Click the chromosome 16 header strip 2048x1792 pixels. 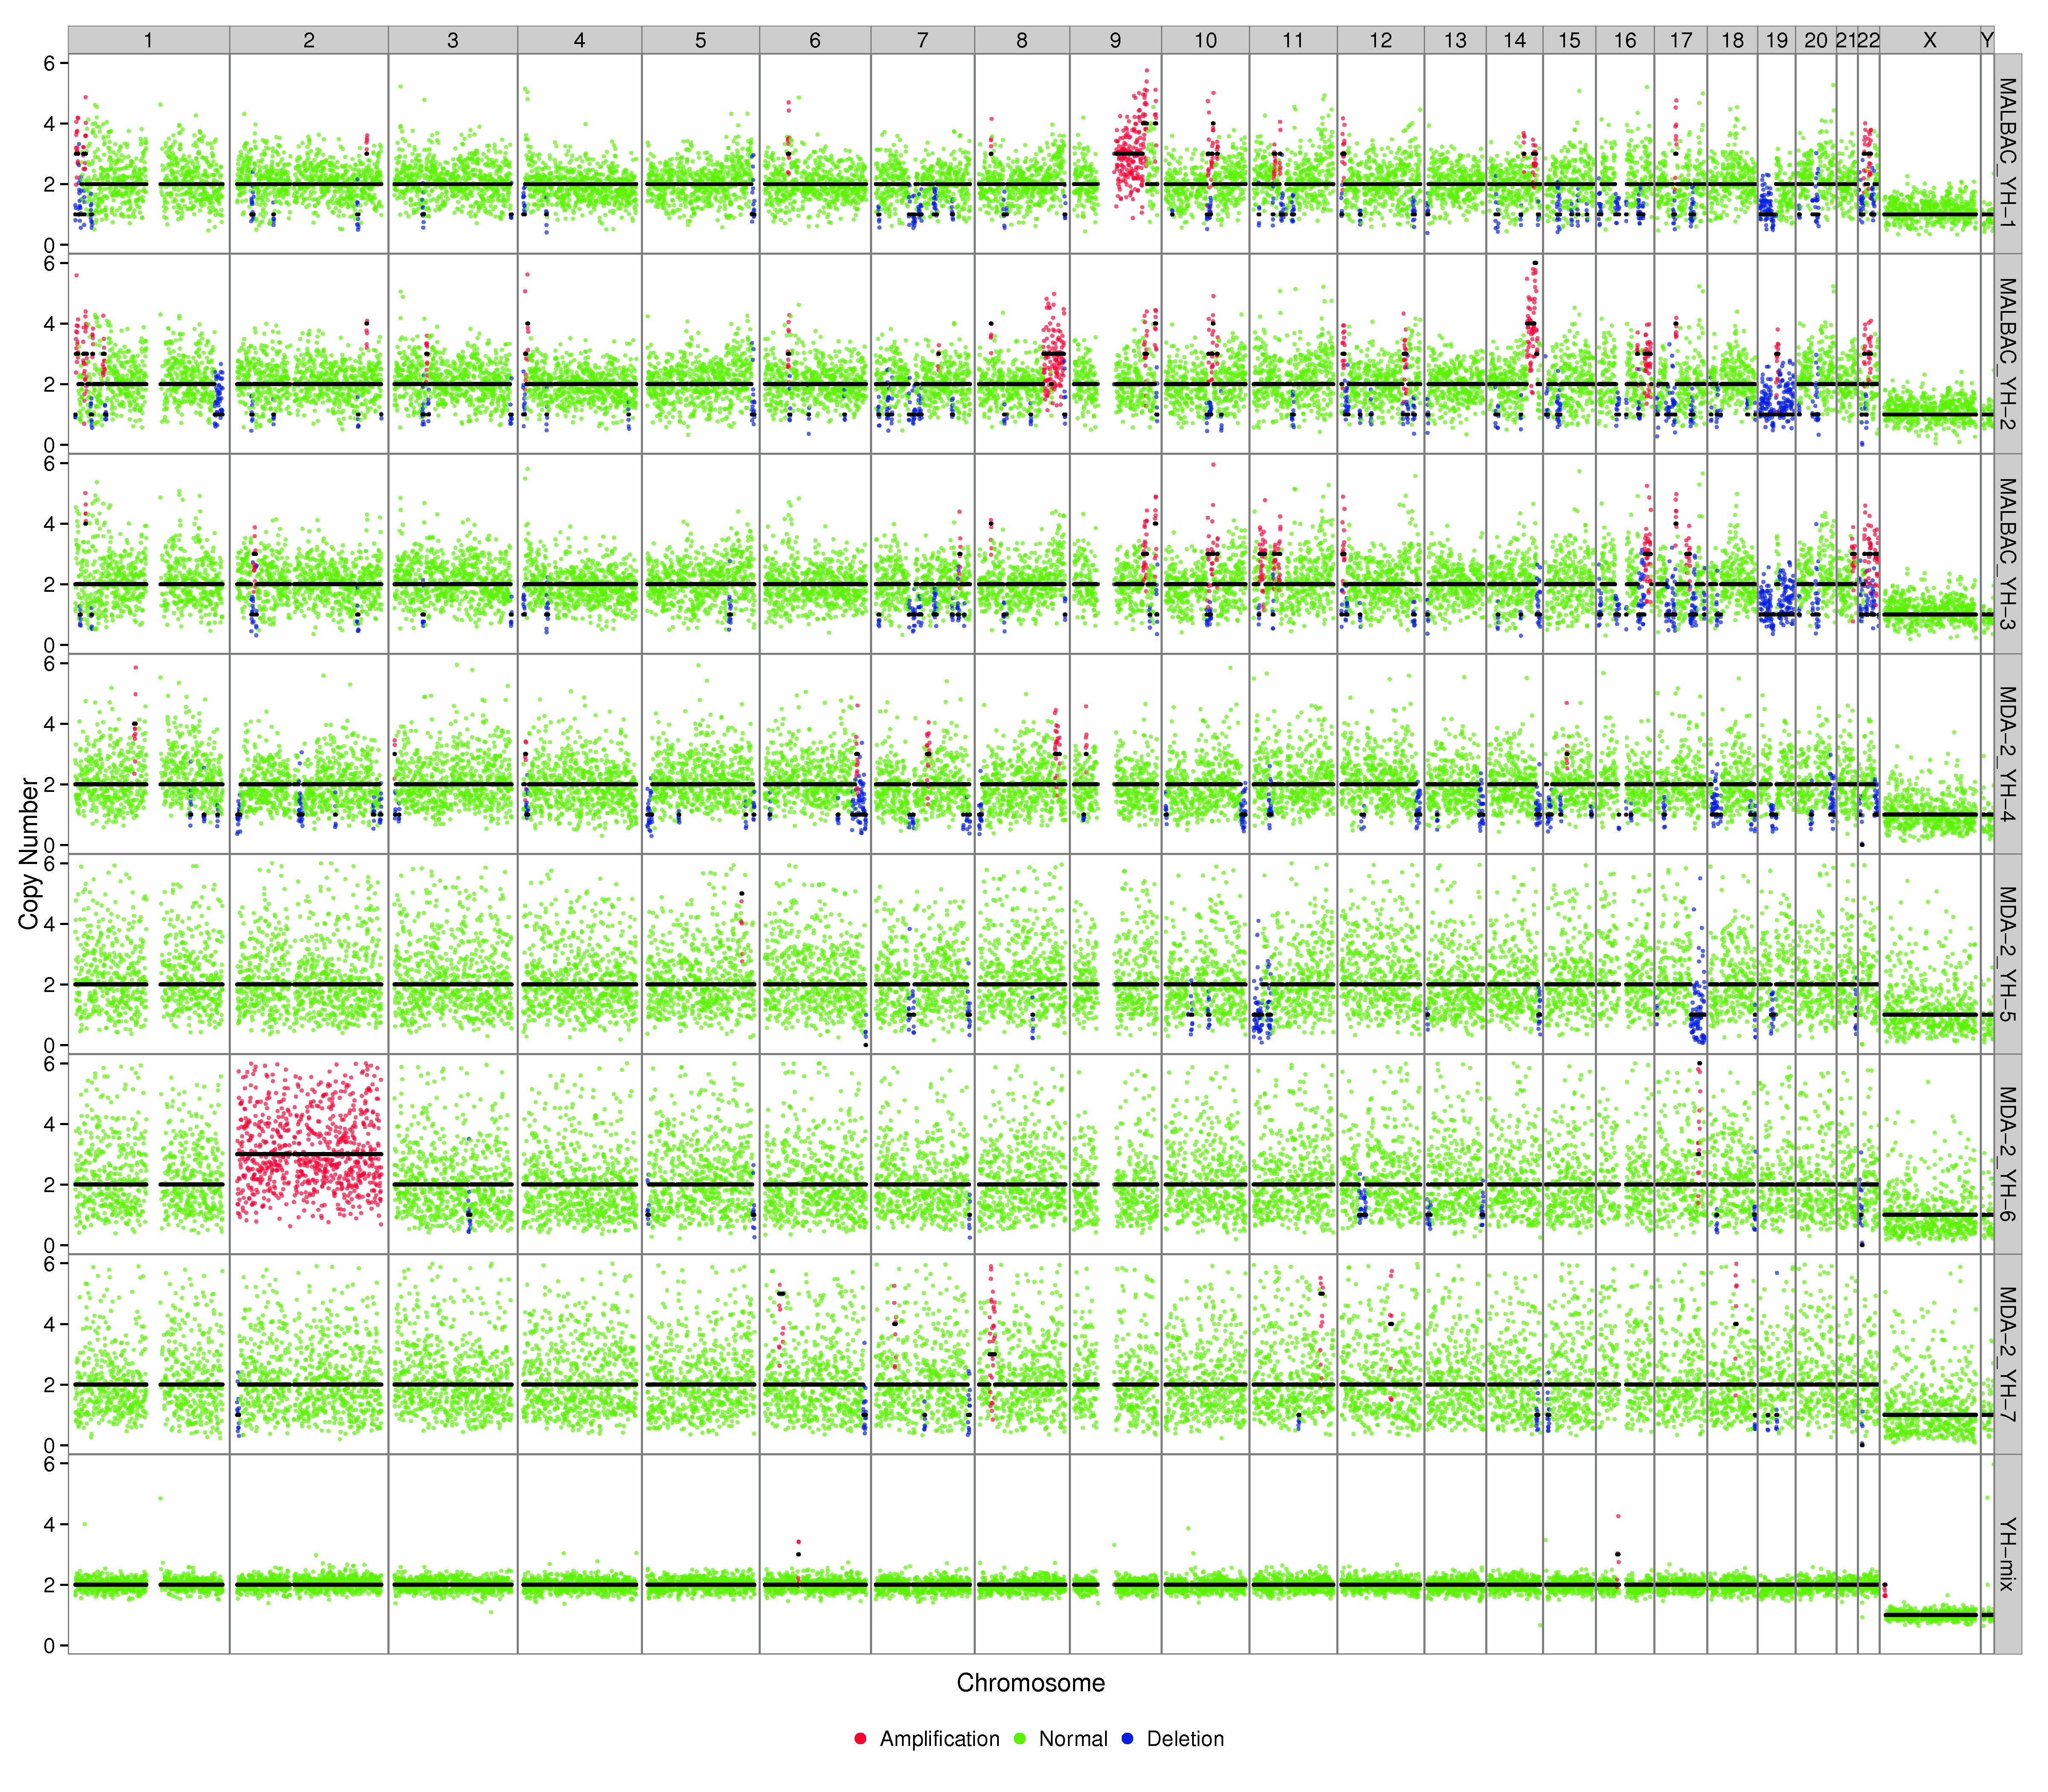pyautogui.click(x=1626, y=40)
